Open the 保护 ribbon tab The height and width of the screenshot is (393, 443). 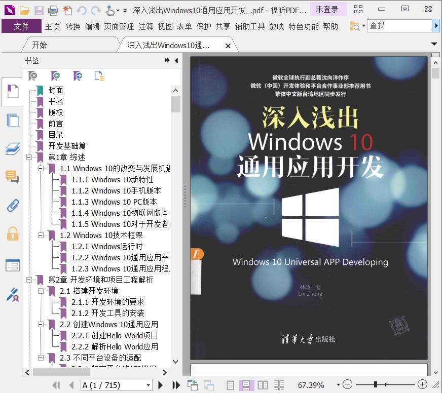point(204,26)
